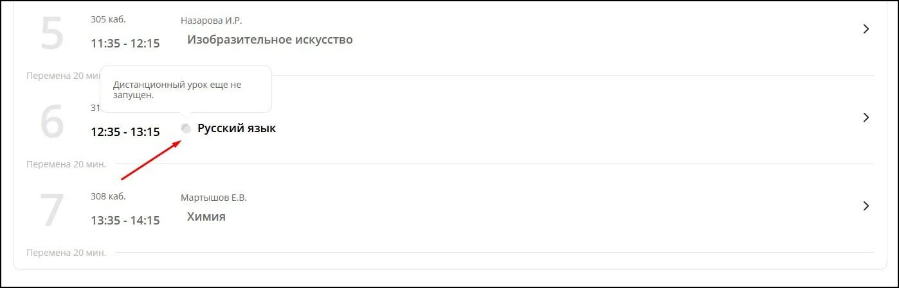899x288 pixels.
Task: Select the 11:35 - 12:15 time slot
Action: (x=125, y=44)
